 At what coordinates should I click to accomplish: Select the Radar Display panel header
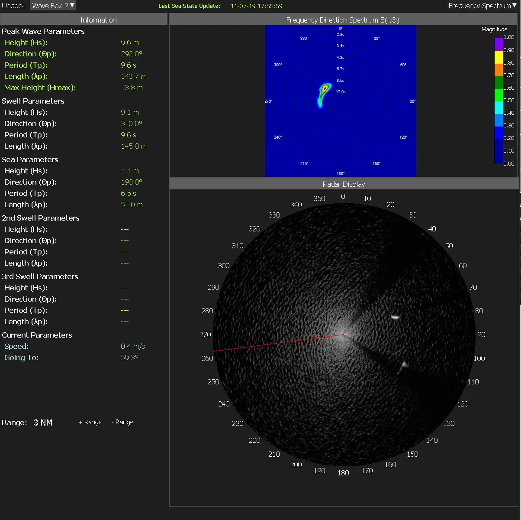click(x=344, y=184)
